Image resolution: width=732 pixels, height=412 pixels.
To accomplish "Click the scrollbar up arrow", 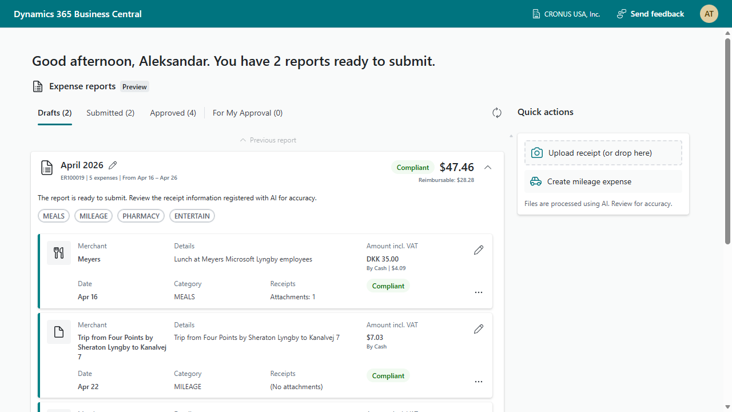I will coord(728,33).
